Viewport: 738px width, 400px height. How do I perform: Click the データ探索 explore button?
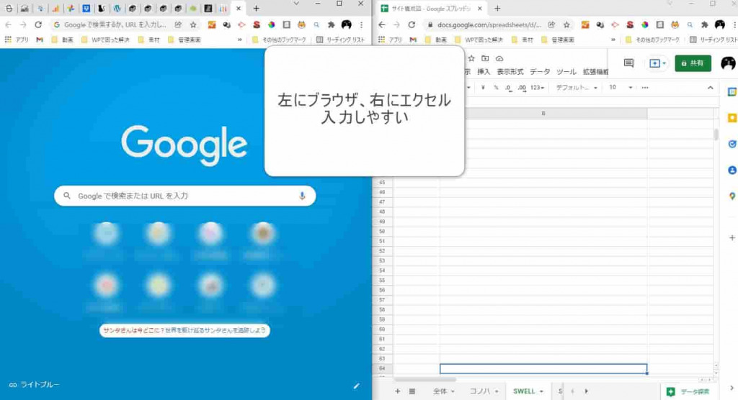point(688,391)
